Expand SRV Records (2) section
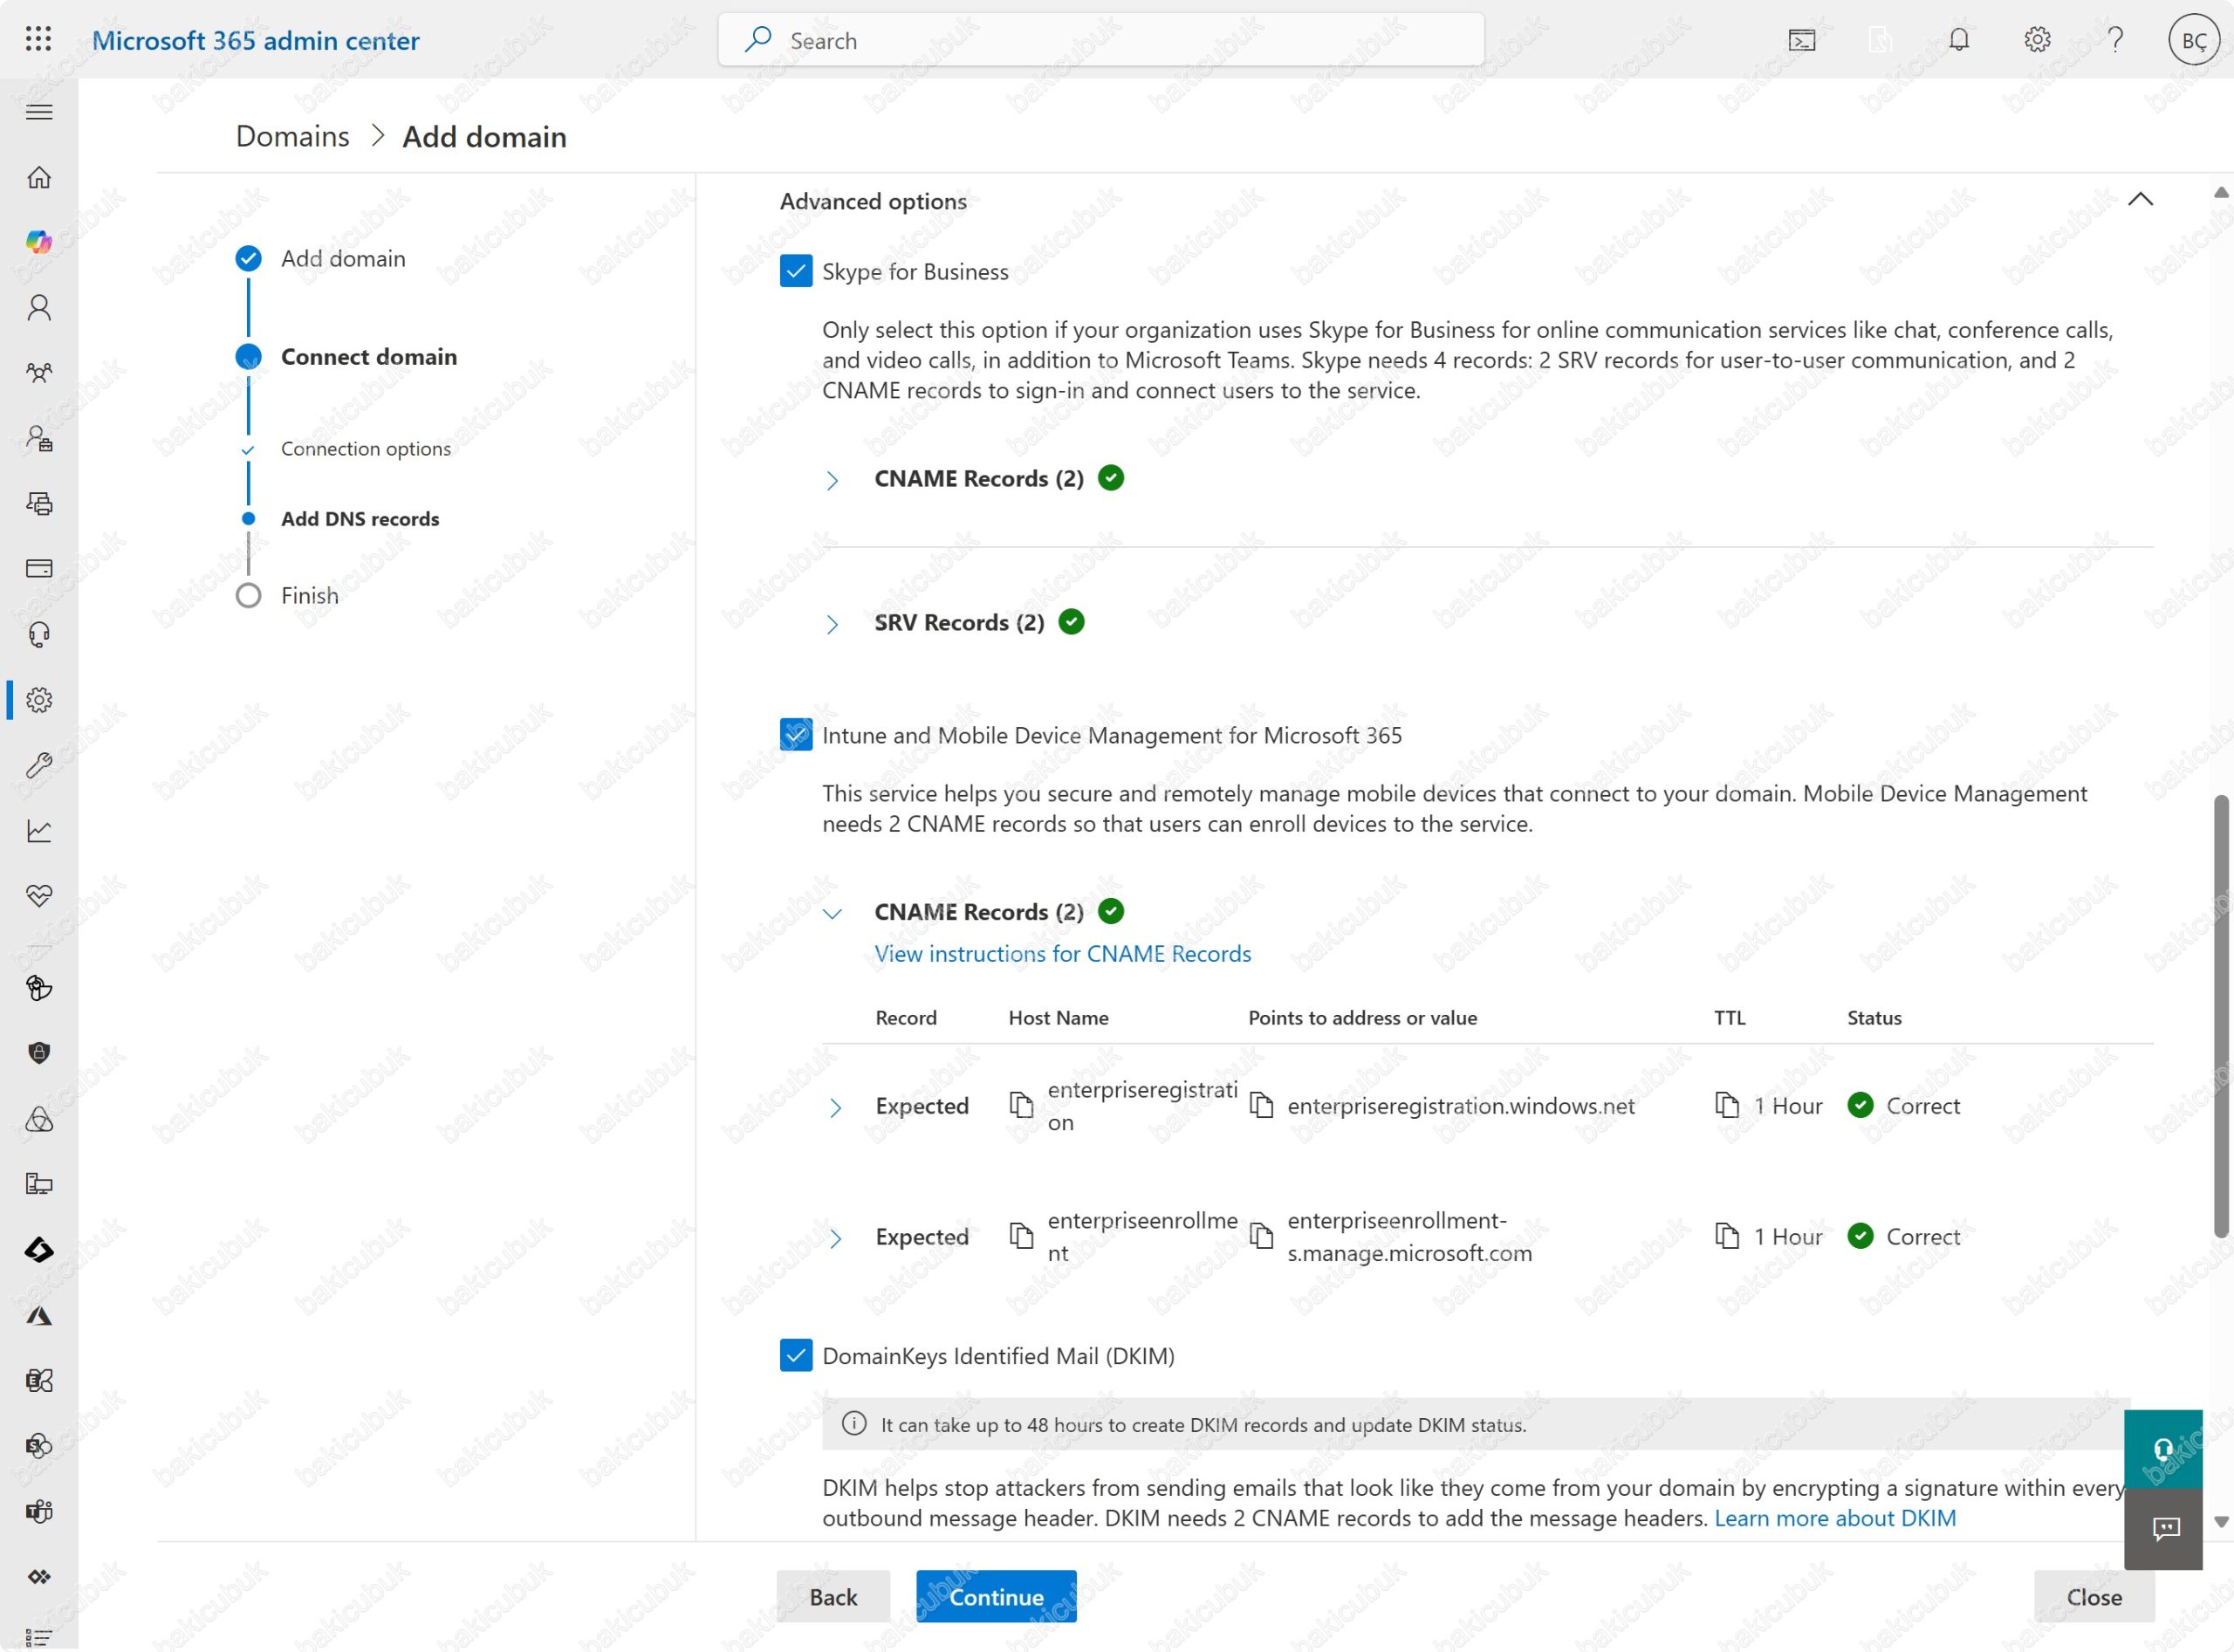This screenshot has height=1652, width=2234. click(x=832, y=624)
